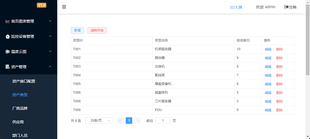Expand the 首页图表管理 menu chevron
The height and width of the screenshot is (139, 310).
click(x=50, y=21)
